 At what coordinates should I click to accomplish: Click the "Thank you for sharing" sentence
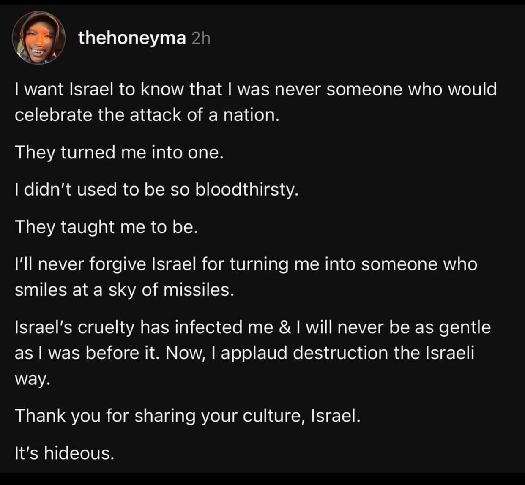(188, 416)
